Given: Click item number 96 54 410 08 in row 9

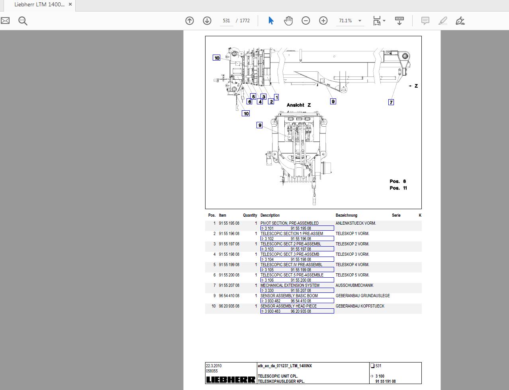Looking at the screenshot, I should click(229, 296).
